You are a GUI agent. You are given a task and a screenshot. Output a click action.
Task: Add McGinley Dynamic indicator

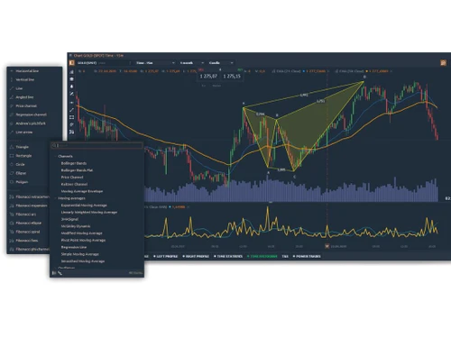click(x=76, y=226)
